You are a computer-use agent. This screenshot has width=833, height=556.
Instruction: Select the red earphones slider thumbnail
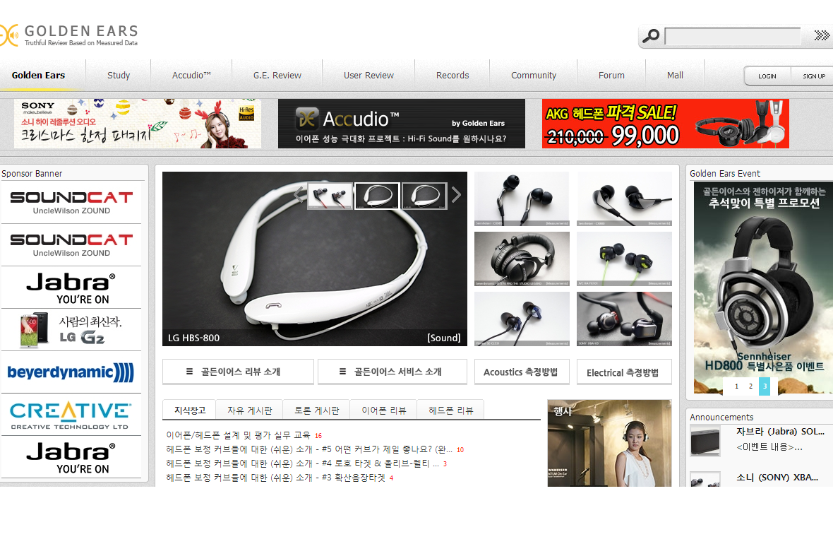coord(330,196)
